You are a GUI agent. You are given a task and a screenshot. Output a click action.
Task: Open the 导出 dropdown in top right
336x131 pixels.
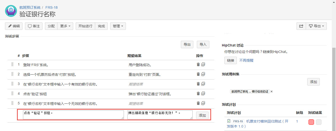[316, 26]
